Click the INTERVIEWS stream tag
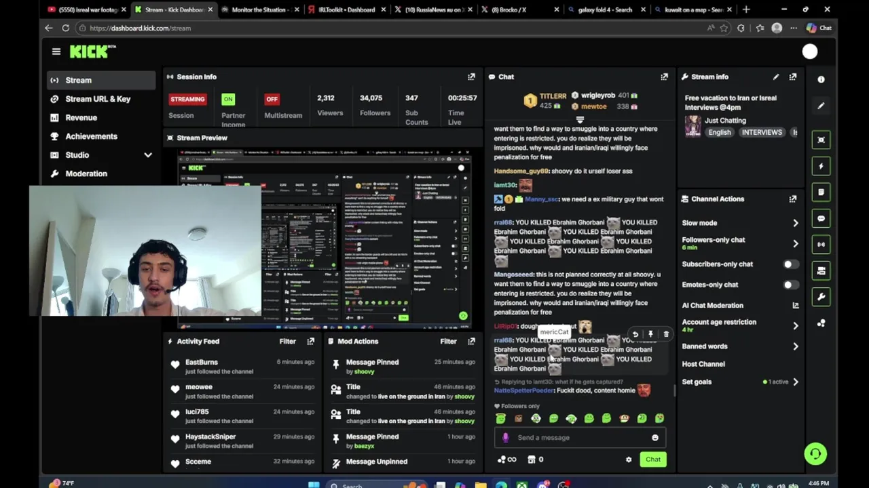Image resolution: width=869 pixels, height=488 pixels. [762, 133]
